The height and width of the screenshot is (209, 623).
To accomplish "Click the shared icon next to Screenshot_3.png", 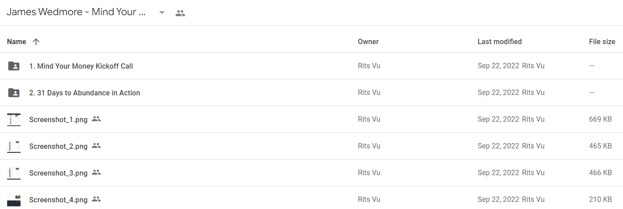I will [96, 172].
